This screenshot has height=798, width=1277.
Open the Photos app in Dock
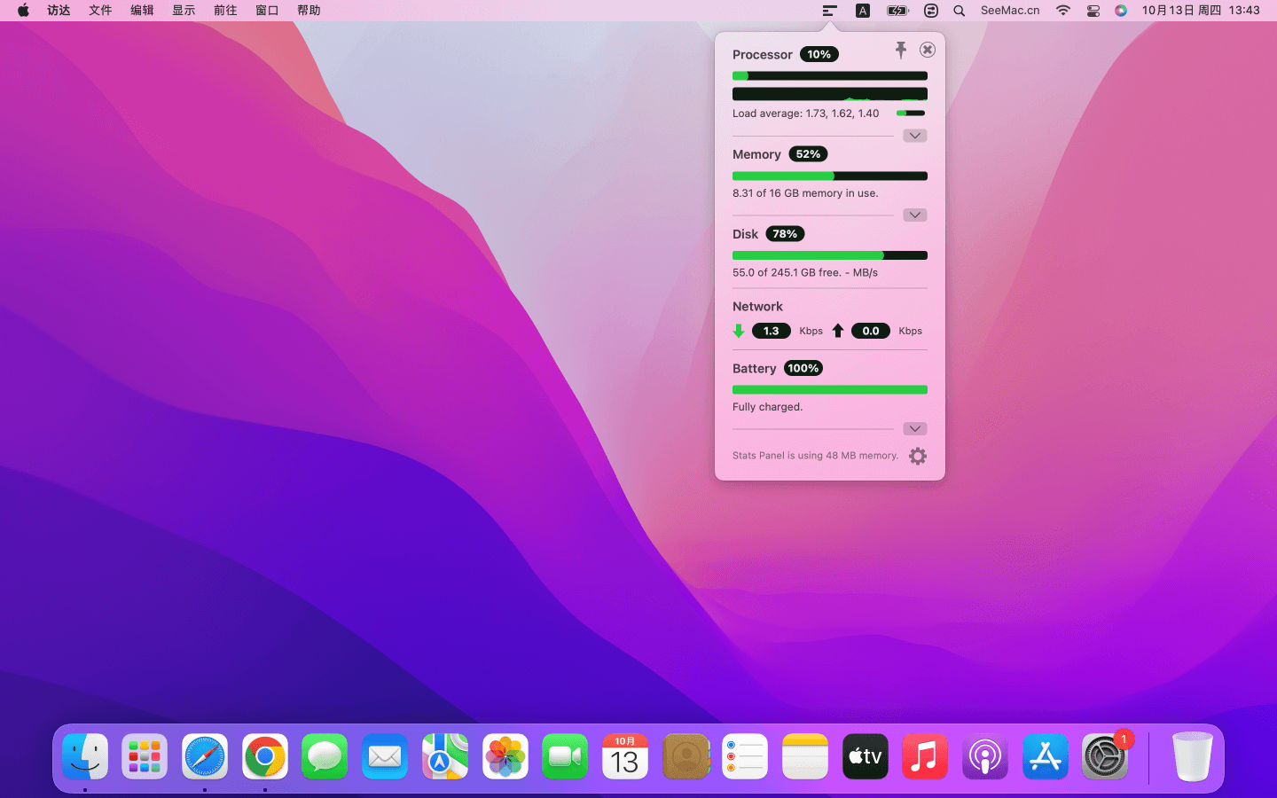tap(505, 757)
